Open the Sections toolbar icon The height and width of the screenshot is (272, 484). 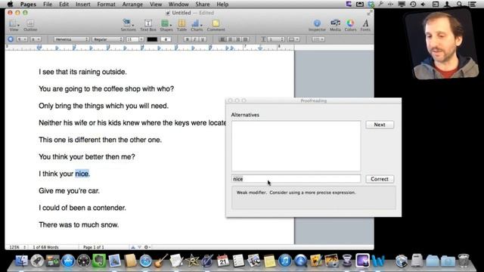coord(128,25)
